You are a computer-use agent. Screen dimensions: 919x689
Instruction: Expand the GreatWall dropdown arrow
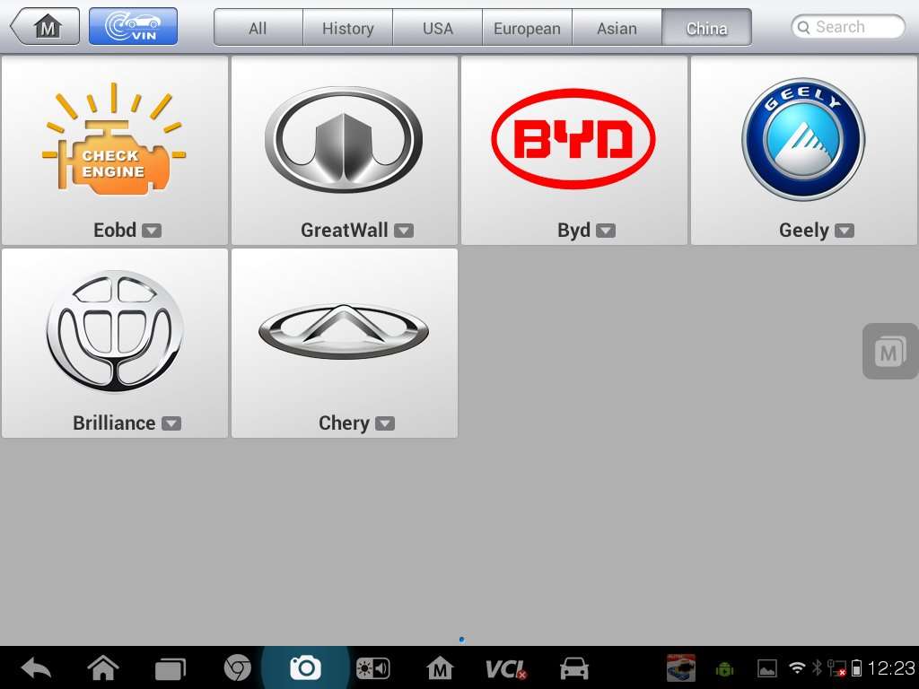click(x=404, y=231)
